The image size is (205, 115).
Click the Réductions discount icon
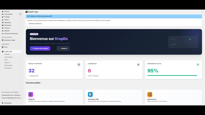click(x=3, y=25)
